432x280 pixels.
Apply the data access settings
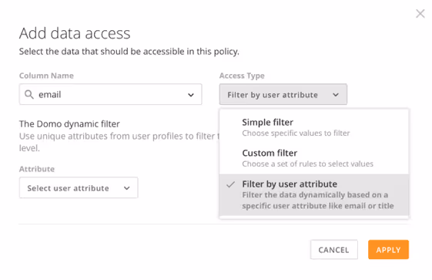click(x=388, y=250)
